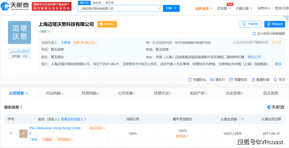
Task: Sort by 认缴出资额 using the sort arrows
Action: click(x=243, y=119)
